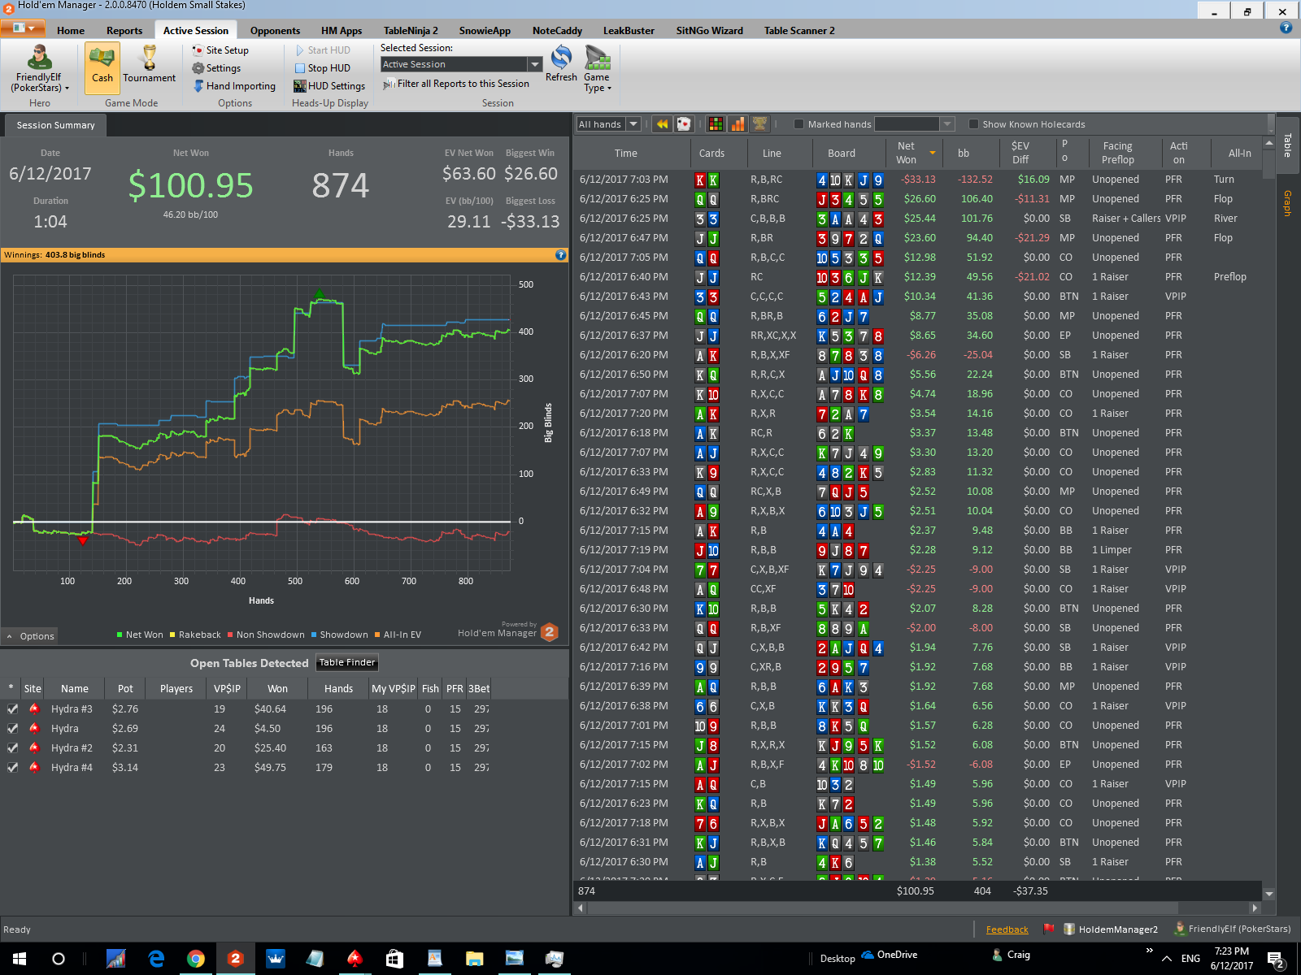Toggle the Showdown graph legend

tap(339, 635)
